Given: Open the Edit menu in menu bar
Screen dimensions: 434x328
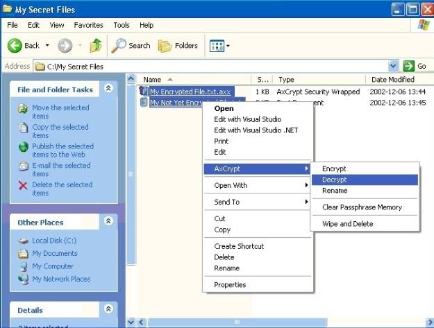Looking at the screenshot, I should [x=33, y=25].
